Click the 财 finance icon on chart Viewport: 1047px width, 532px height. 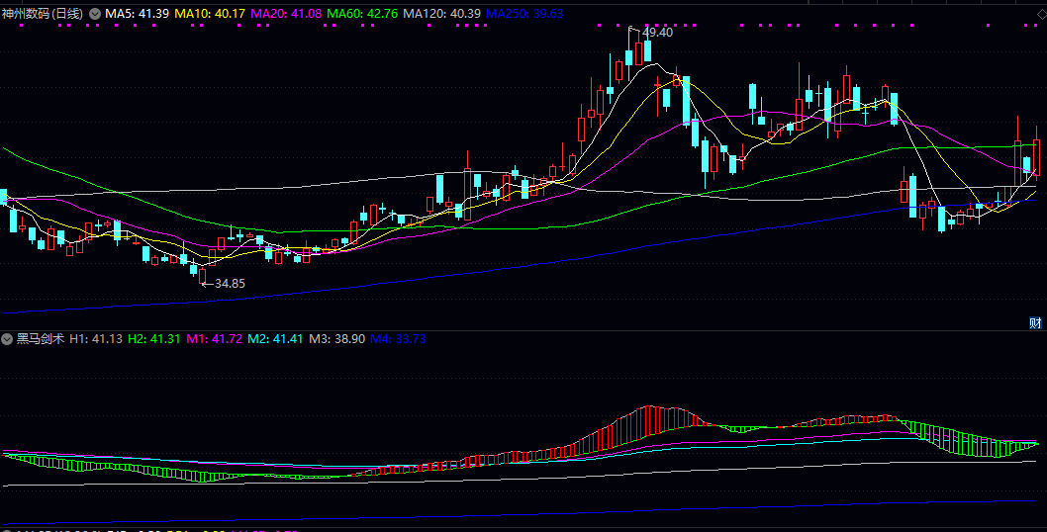(1035, 322)
